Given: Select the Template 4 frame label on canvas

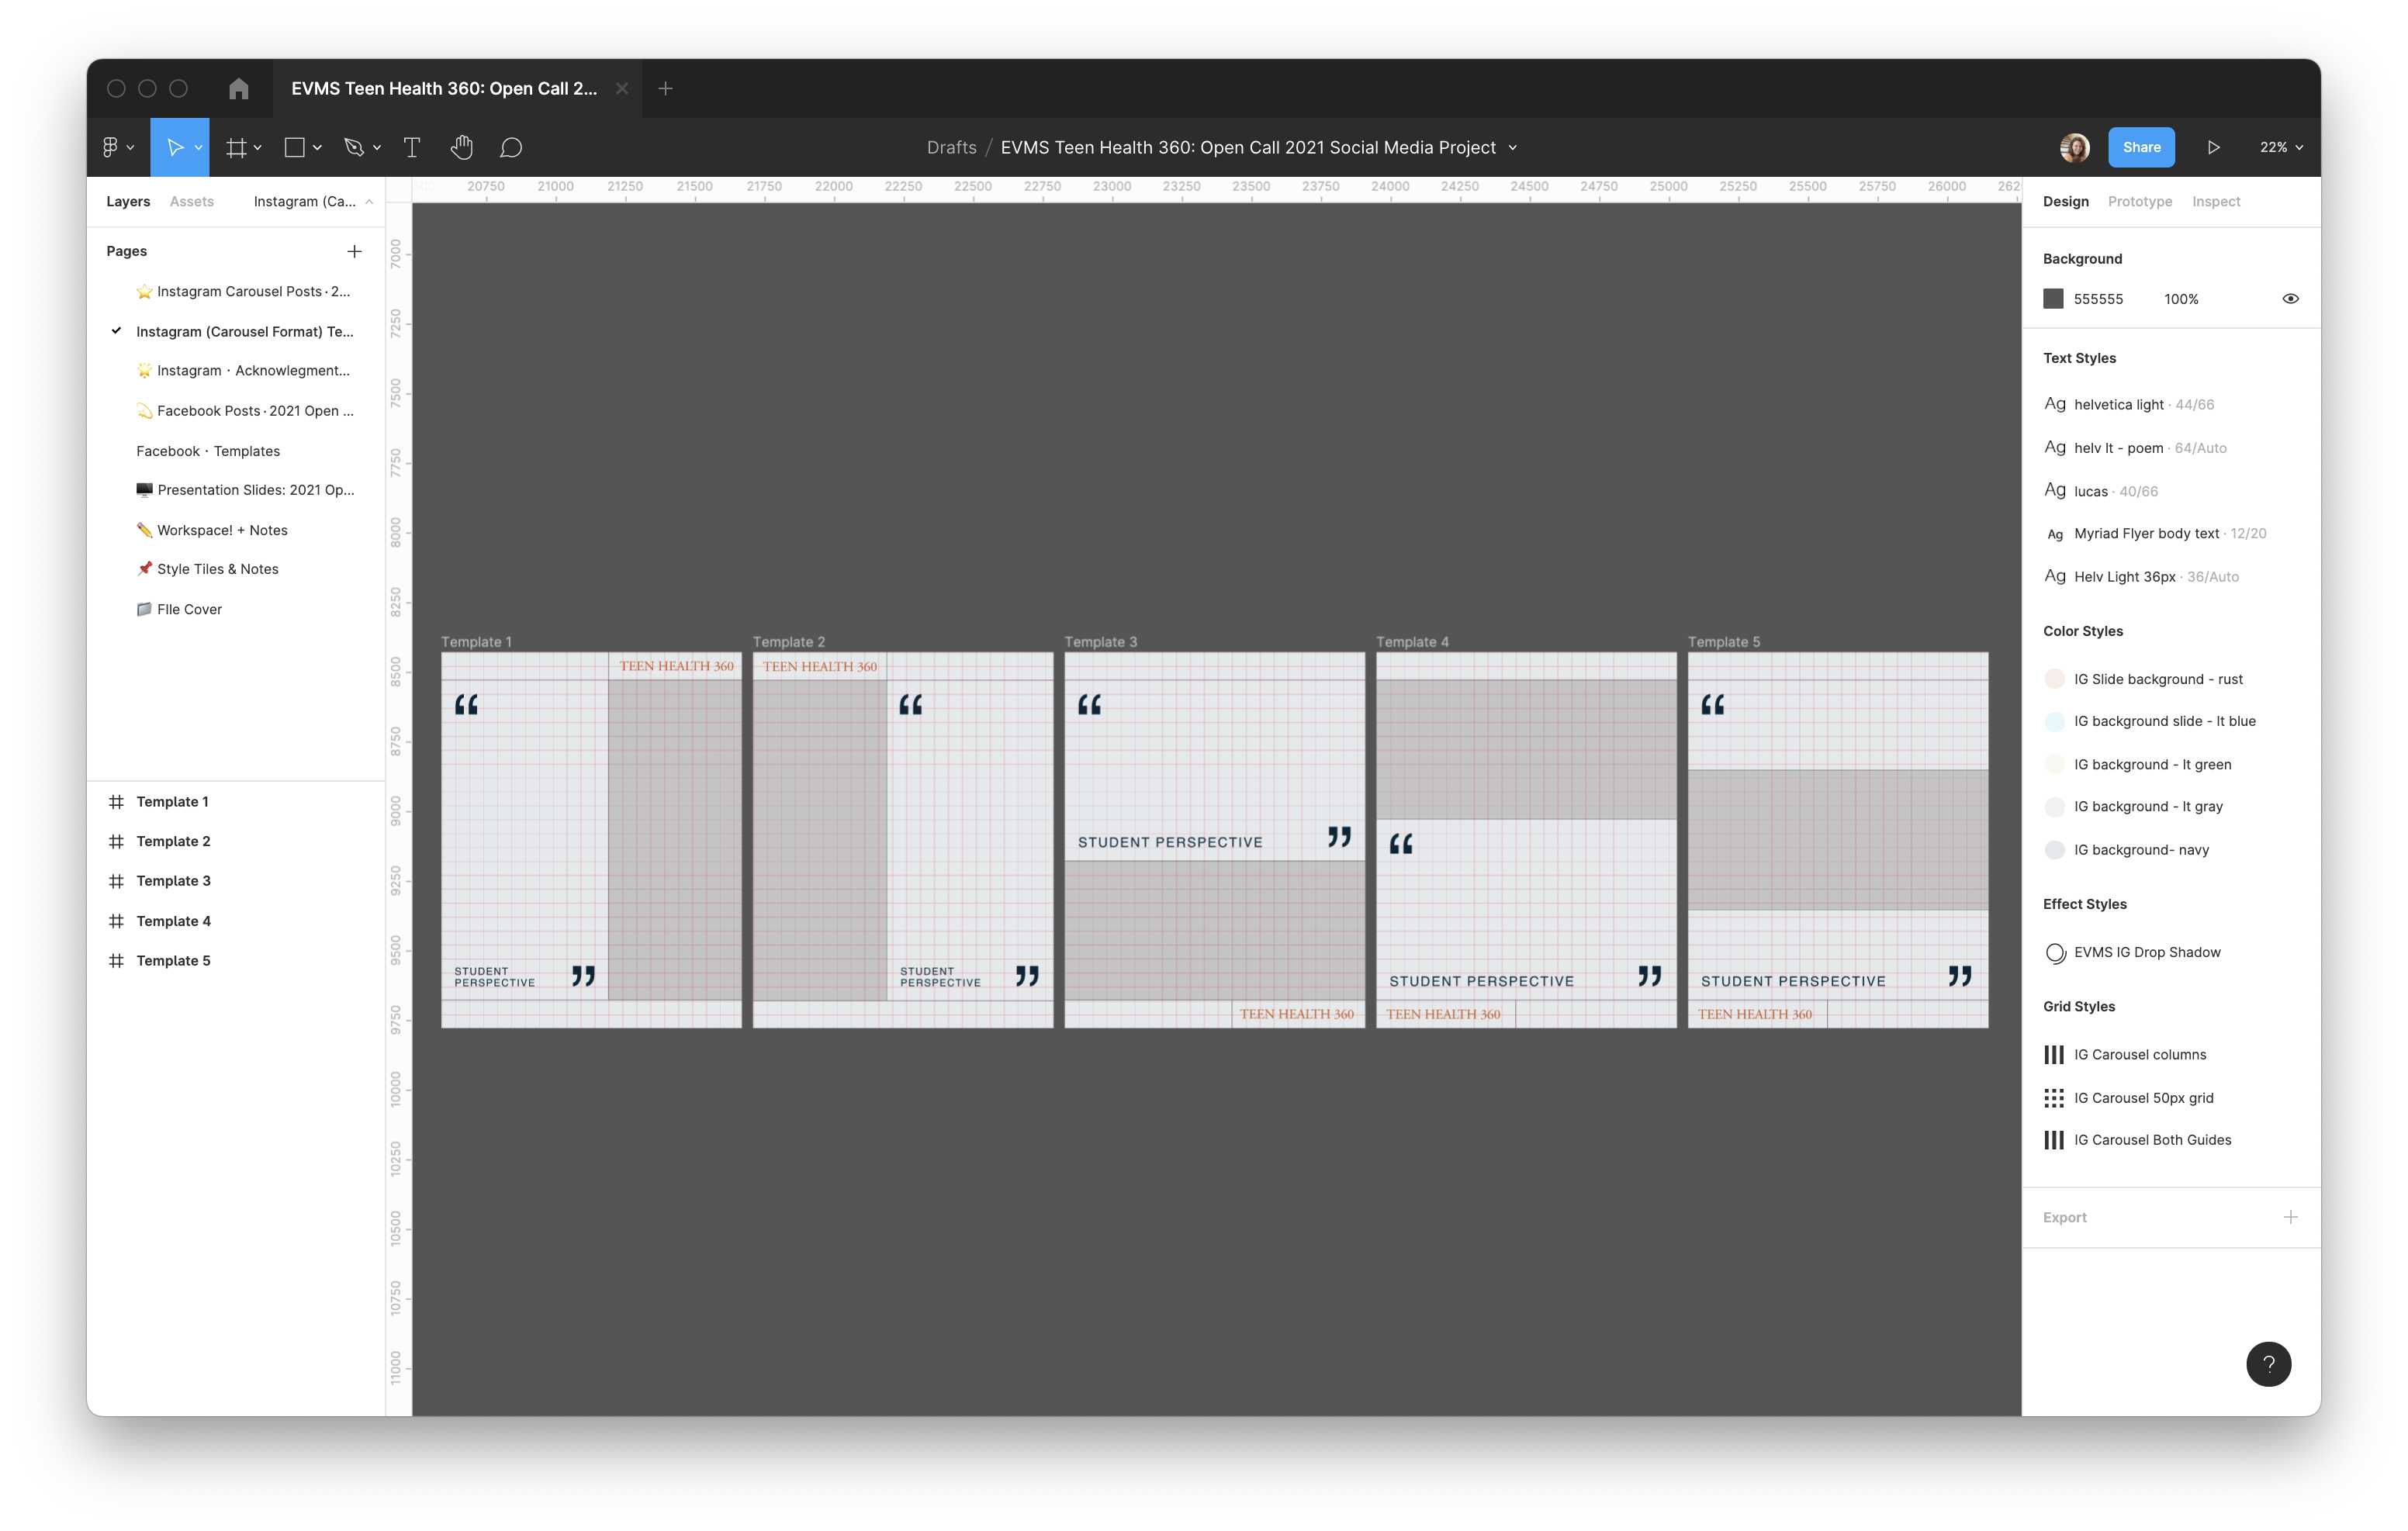Looking at the screenshot, I should [1412, 642].
